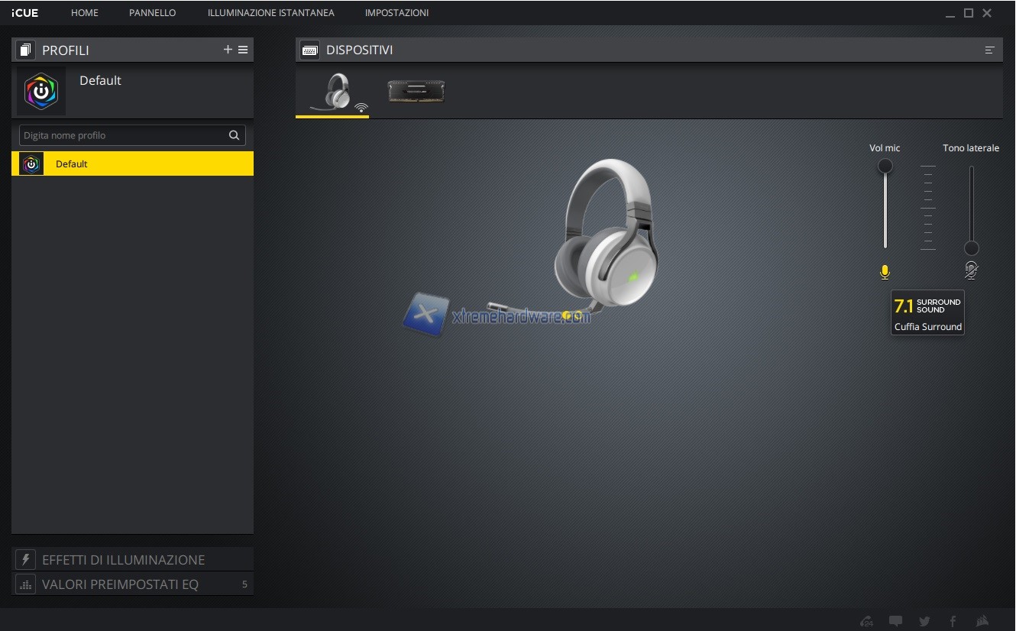The image size is (1016, 631).
Task: Go to the Pannello section
Action: (x=152, y=13)
